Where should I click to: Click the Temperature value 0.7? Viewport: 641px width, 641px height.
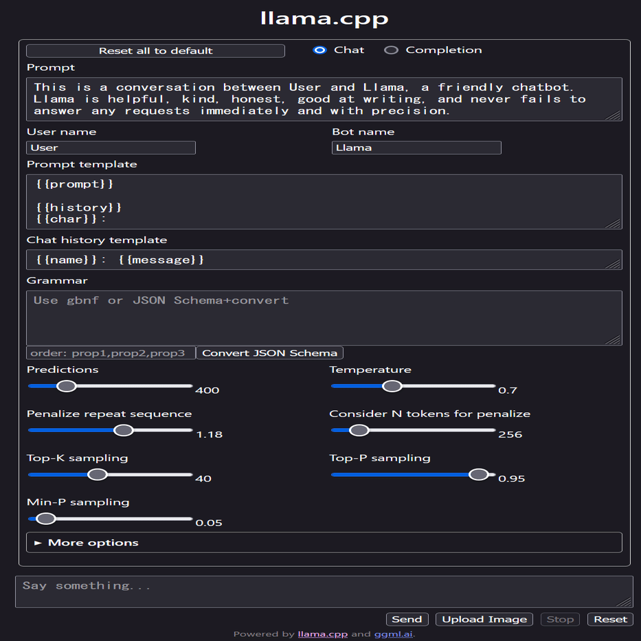508,390
